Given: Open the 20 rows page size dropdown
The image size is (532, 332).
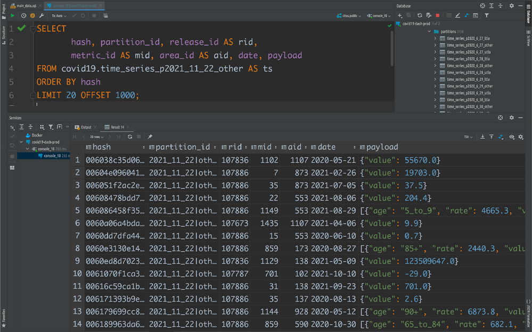Looking at the screenshot, I should click(97, 137).
